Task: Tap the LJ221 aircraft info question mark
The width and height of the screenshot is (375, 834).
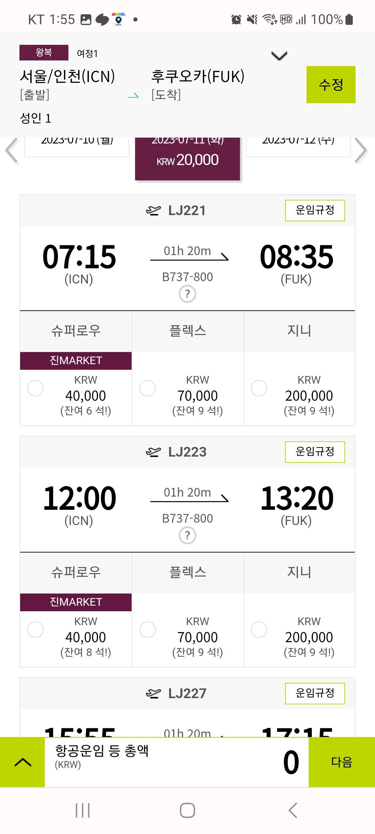Action: 187,294
